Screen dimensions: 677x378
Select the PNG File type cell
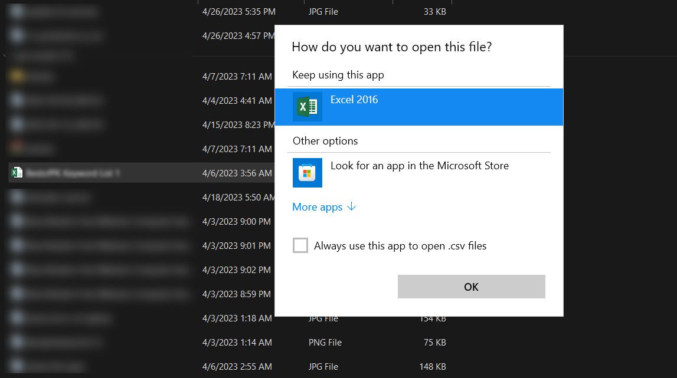pyautogui.click(x=325, y=342)
